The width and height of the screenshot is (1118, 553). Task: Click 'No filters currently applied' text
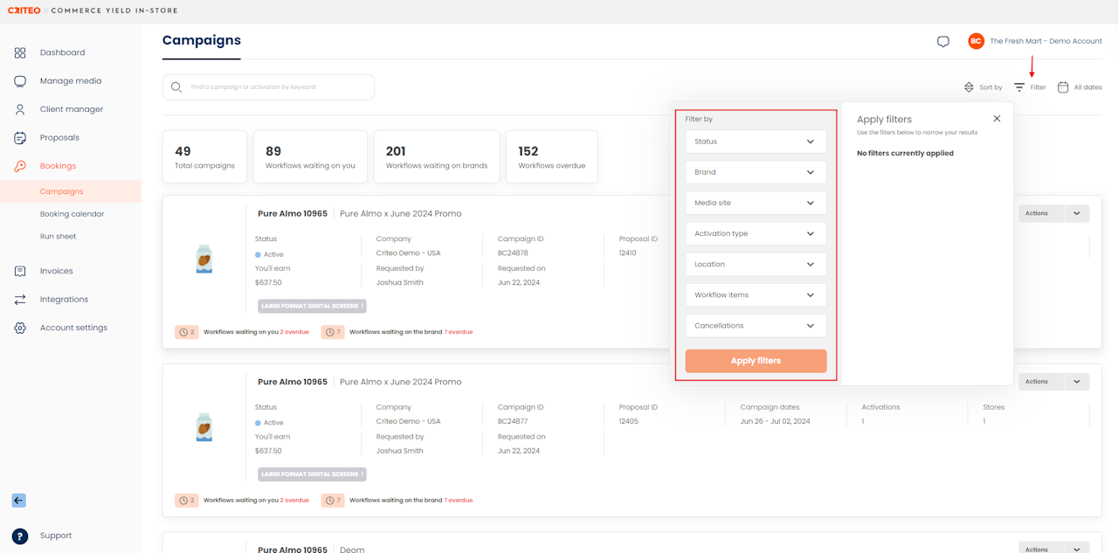coord(905,153)
